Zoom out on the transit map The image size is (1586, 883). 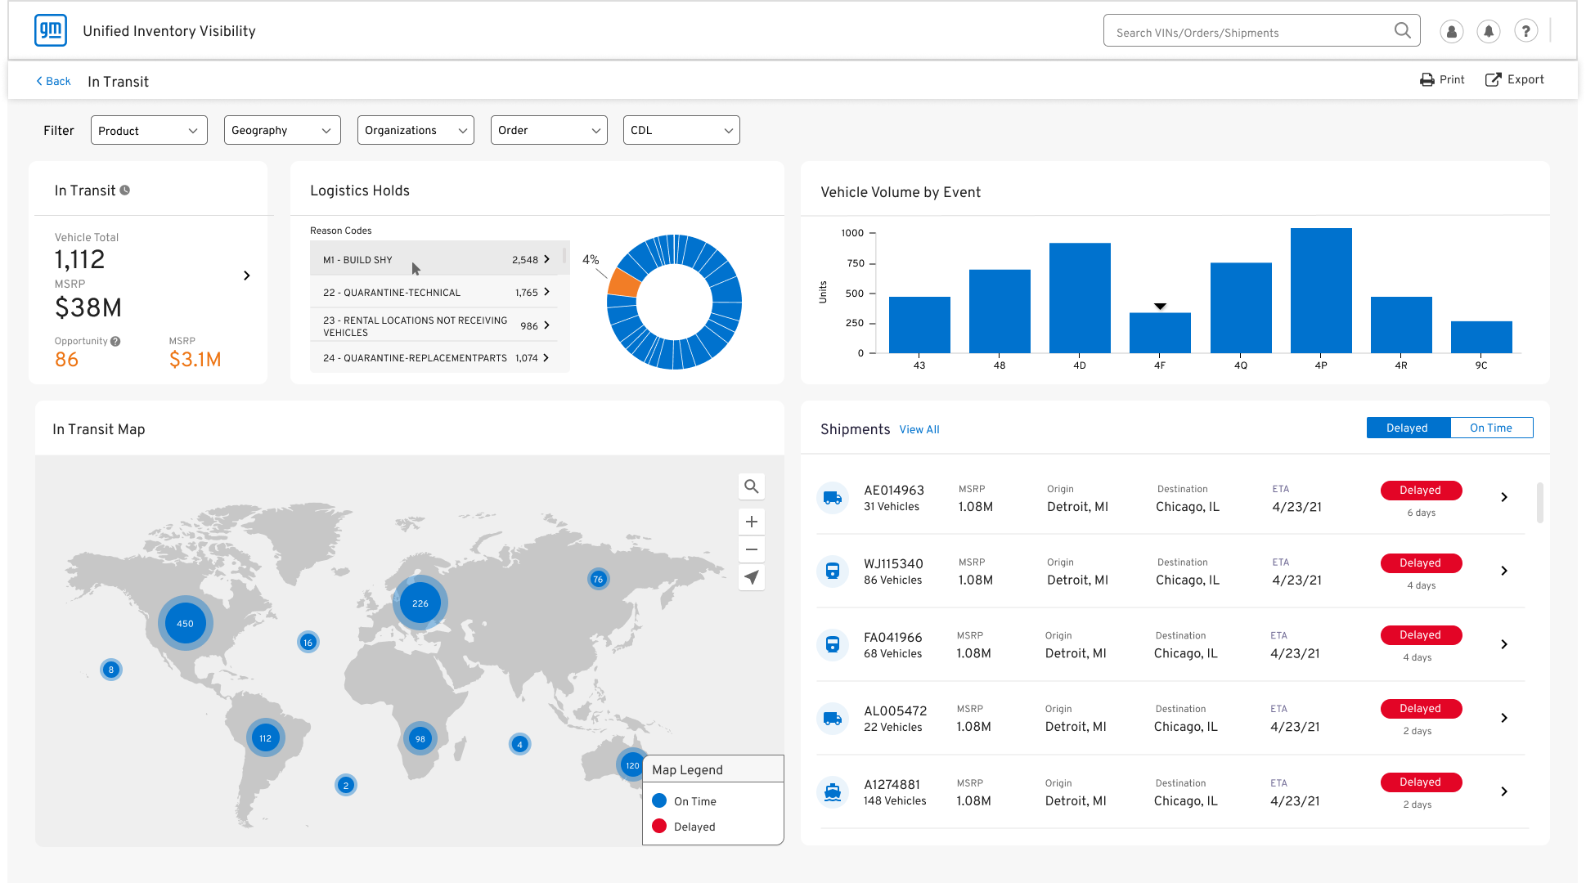tap(751, 549)
